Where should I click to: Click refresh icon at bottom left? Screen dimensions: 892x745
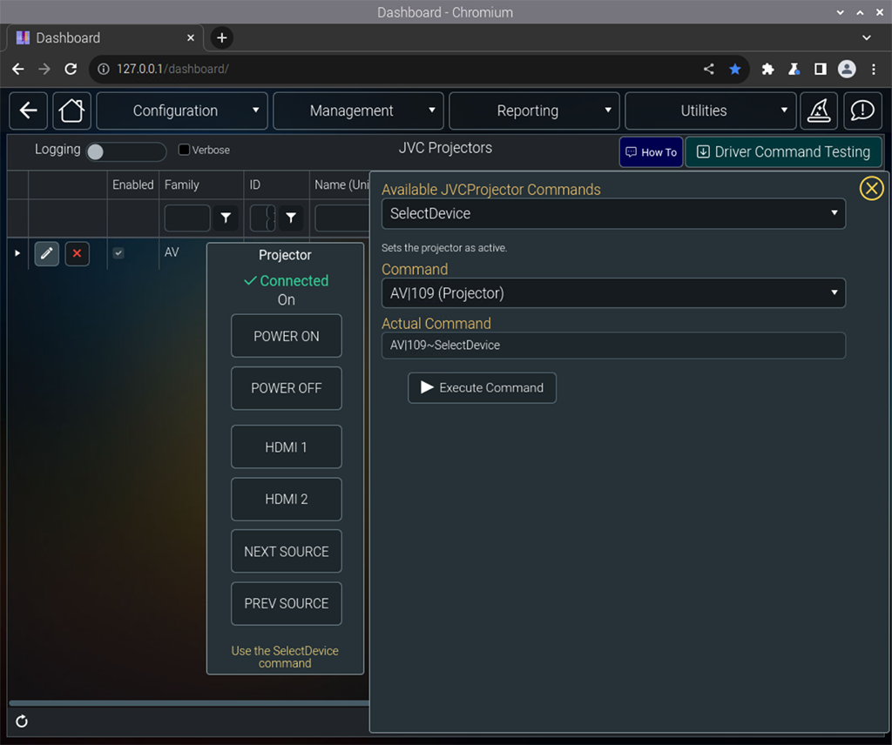tap(22, 722)
